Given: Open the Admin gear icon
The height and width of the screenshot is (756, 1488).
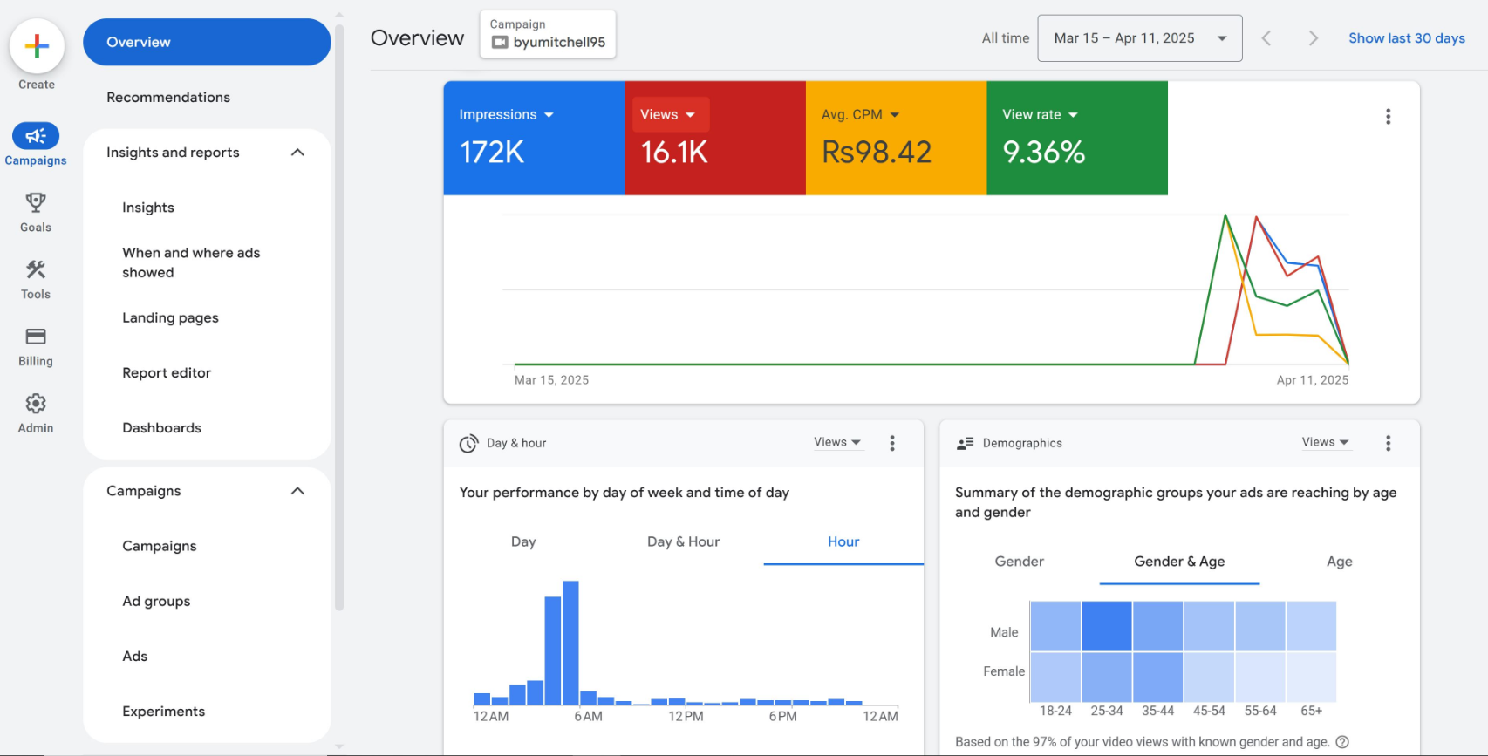Looking at the screenshot, I should 36,405.
